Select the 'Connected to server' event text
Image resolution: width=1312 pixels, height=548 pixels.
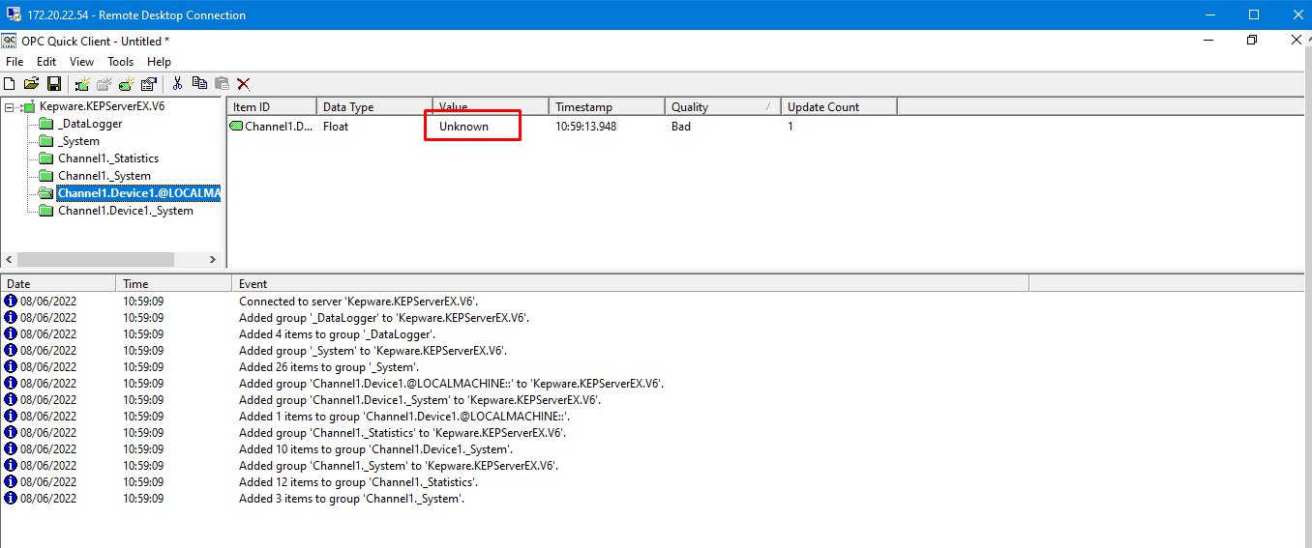click(x=358, y=302)
